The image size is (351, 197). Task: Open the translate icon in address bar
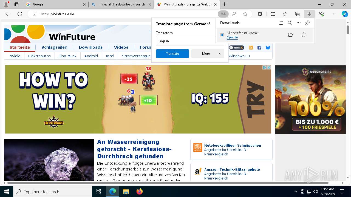[x=223, y=14]
